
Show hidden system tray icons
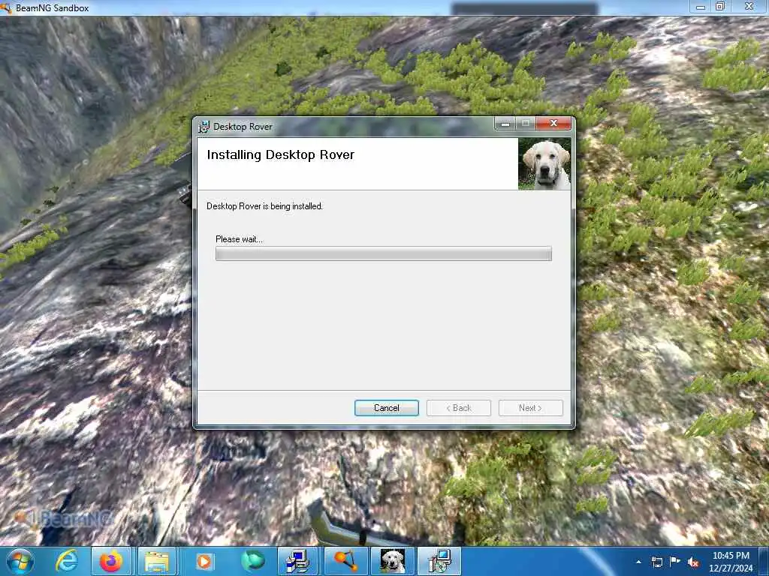tap(638, 562)
